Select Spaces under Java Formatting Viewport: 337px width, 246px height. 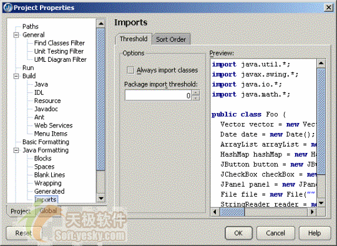(44, 167)
